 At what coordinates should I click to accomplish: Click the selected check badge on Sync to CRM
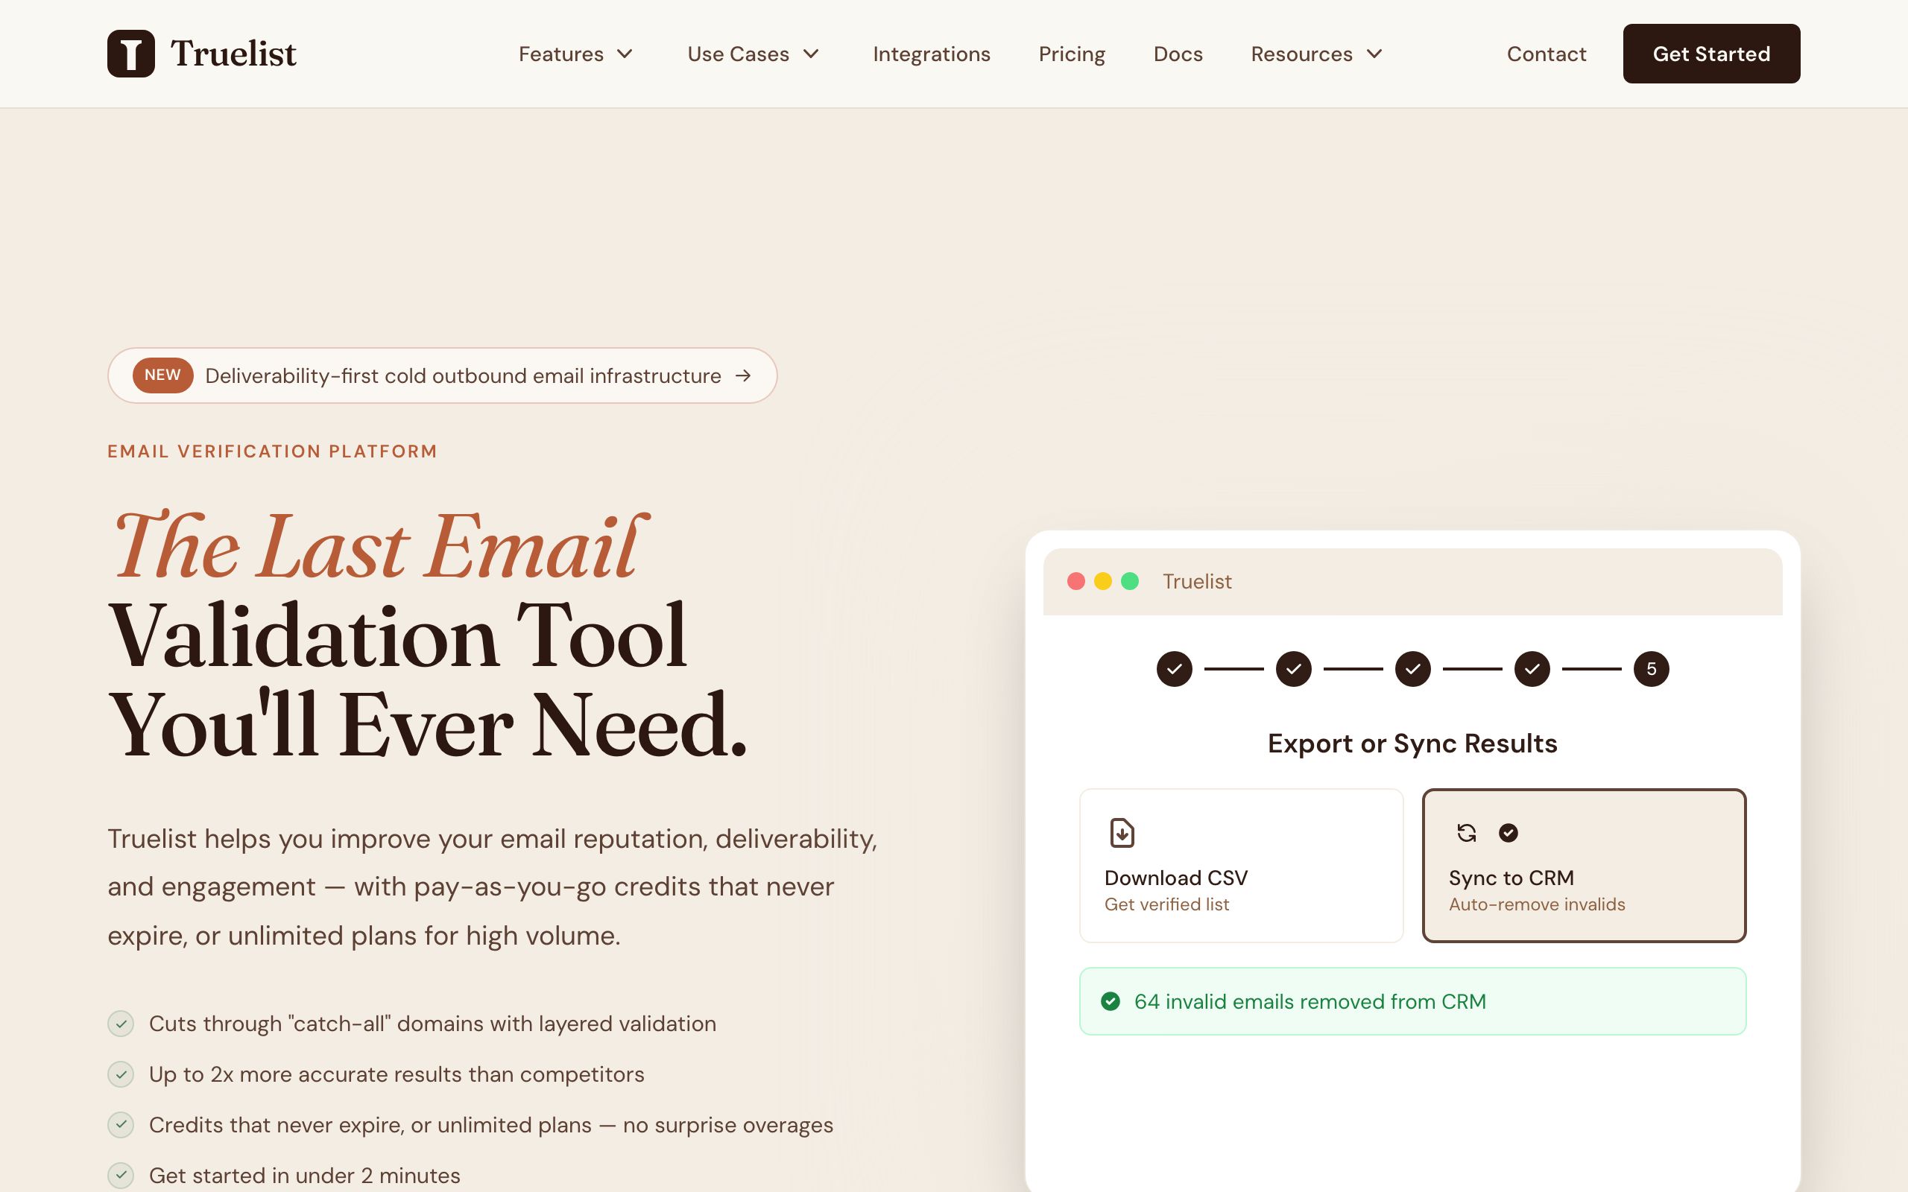tap(1509, 832)
